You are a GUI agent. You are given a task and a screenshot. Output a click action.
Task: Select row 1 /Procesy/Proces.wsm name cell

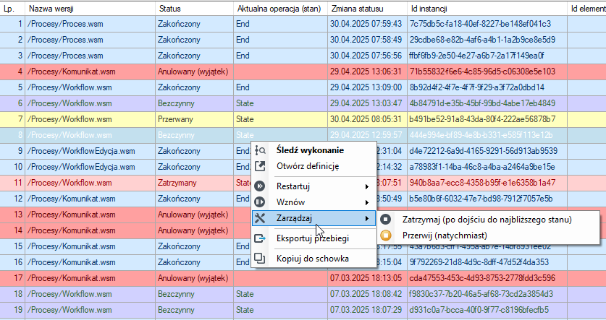90,24
